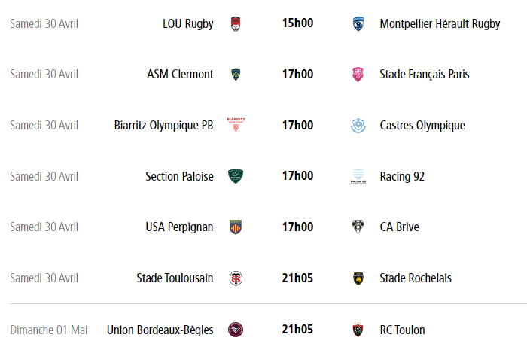Viewport: 527px width, 350px height.
Task: Open the CA Brive team logo
Action: tap(358, 227)
